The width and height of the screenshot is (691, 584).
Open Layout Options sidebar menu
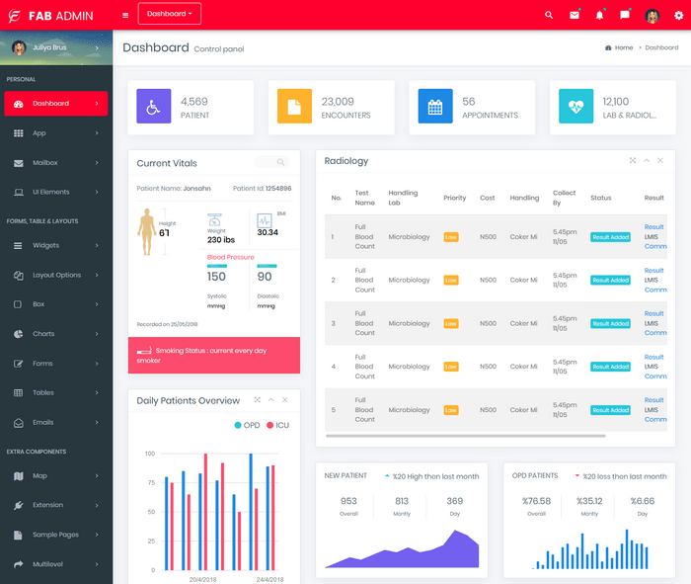click(x=56, y=275)
